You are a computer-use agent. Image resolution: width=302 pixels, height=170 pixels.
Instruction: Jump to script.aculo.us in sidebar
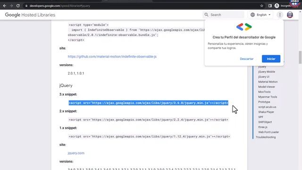click(267, 107)
